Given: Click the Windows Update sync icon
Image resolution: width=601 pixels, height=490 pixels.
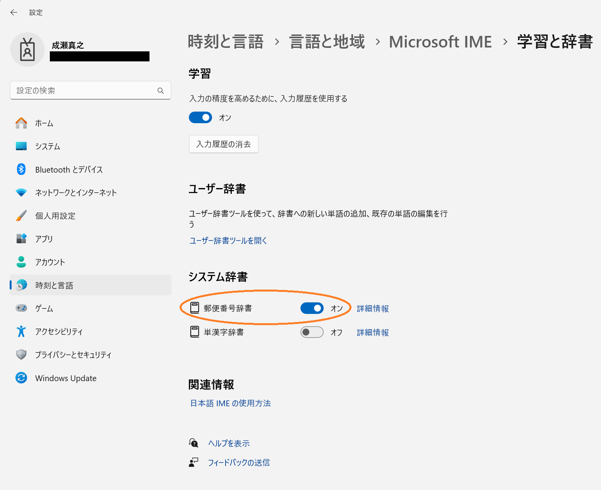Looking at the screenshot, I should click(x=21, y=378).
